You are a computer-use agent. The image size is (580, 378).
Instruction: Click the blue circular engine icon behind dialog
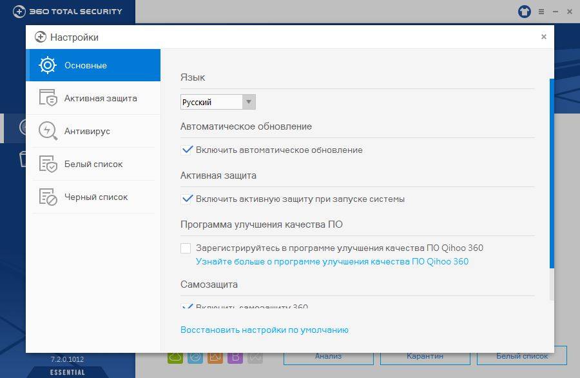point(195,357)
